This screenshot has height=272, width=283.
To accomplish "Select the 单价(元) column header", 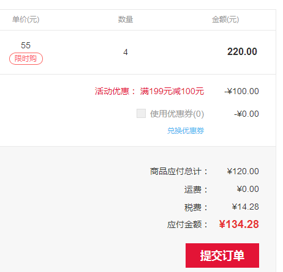I will (x=26, y=20).
